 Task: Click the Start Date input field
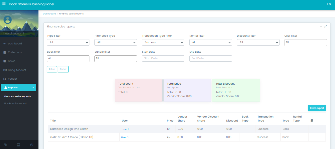[x=163, y=58]
